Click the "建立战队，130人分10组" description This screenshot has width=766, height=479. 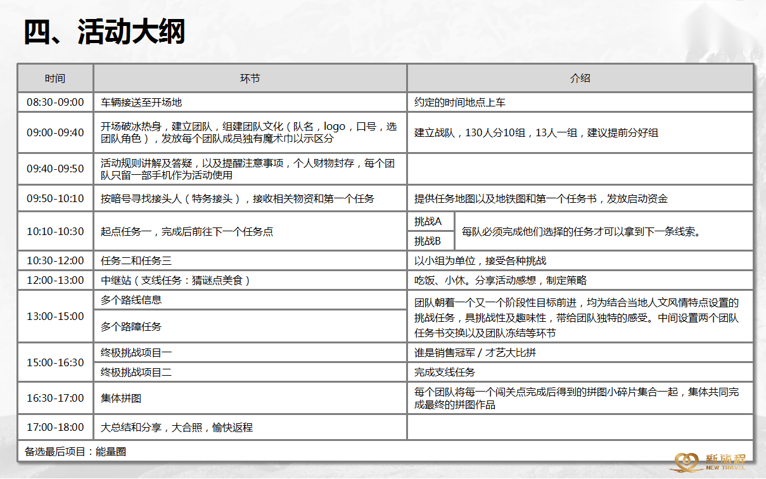click(x=580, y=132)
